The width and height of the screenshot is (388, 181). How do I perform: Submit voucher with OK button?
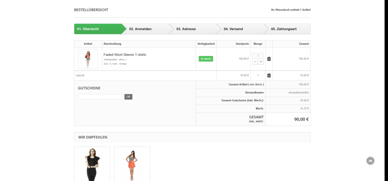(x=128, y=97)
